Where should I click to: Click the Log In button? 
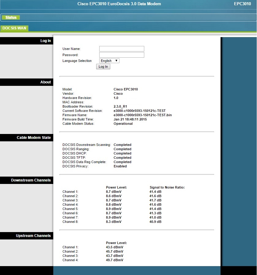click(103, 67)
